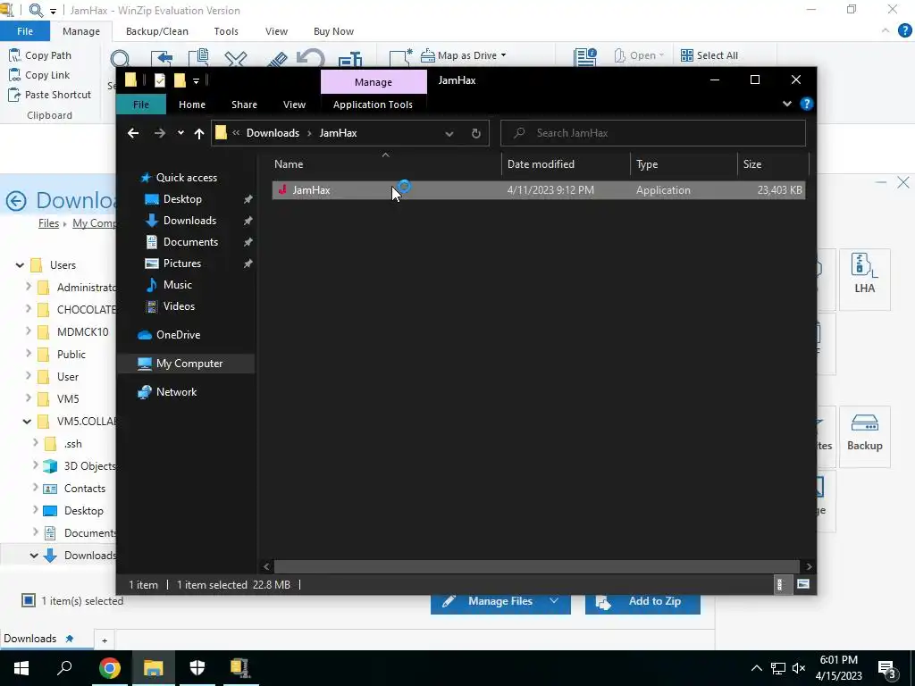Sort by Name column
The height and width of the screenshot is (686, 915).
point(289,164)
